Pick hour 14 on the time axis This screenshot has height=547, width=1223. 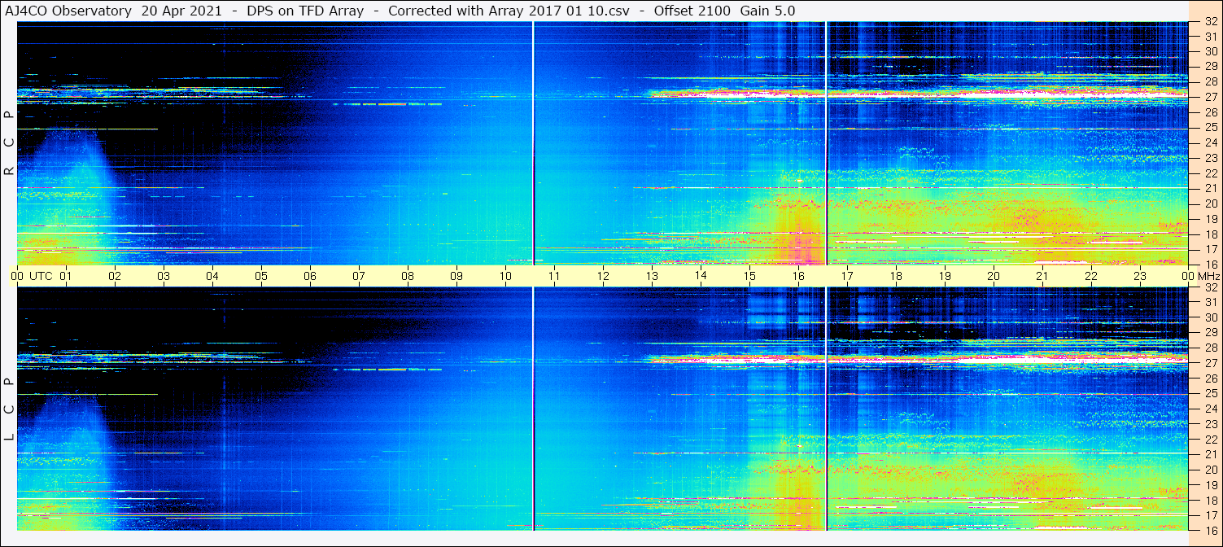pos(701,276)
